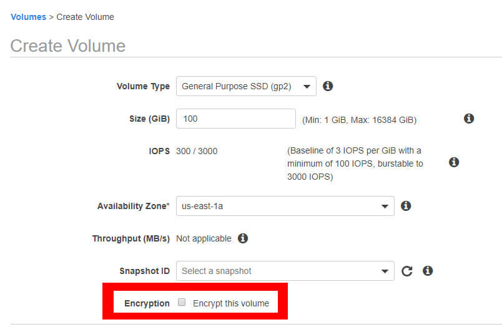
Task: Enable the Encrypt this volume checkbox
Action: tap(182, 303)
